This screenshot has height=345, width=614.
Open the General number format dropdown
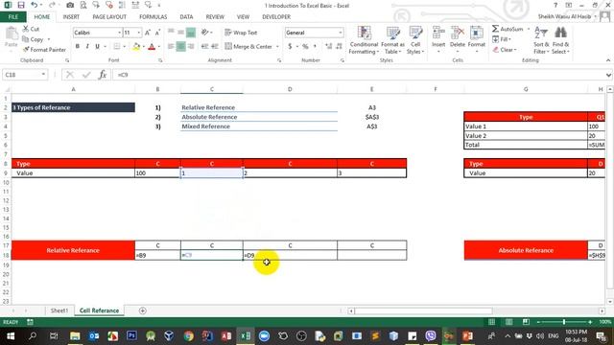[x=341, y=33]
